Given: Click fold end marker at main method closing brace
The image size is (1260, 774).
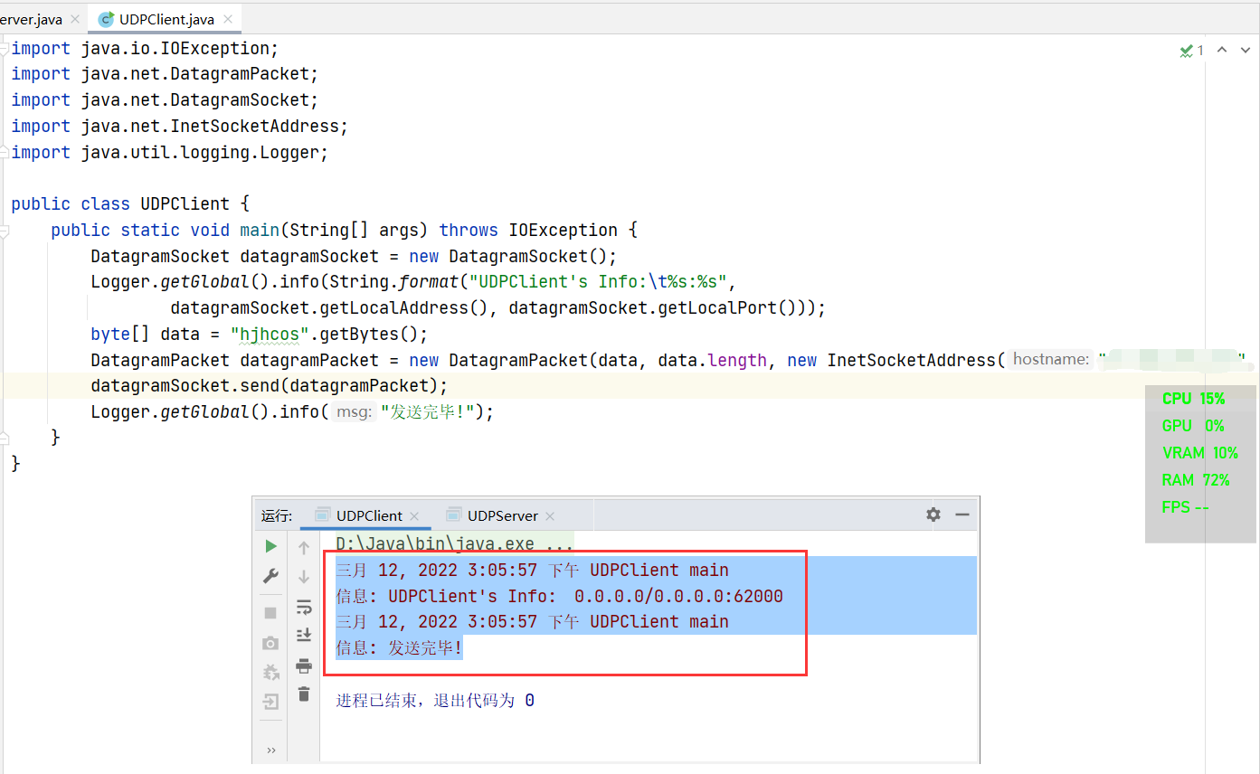Looking at the screenshot, I should 5,438.
